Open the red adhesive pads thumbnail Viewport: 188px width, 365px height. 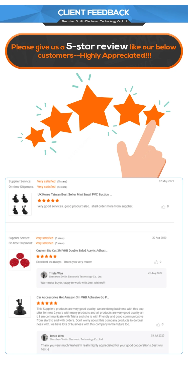coord(20,260)
